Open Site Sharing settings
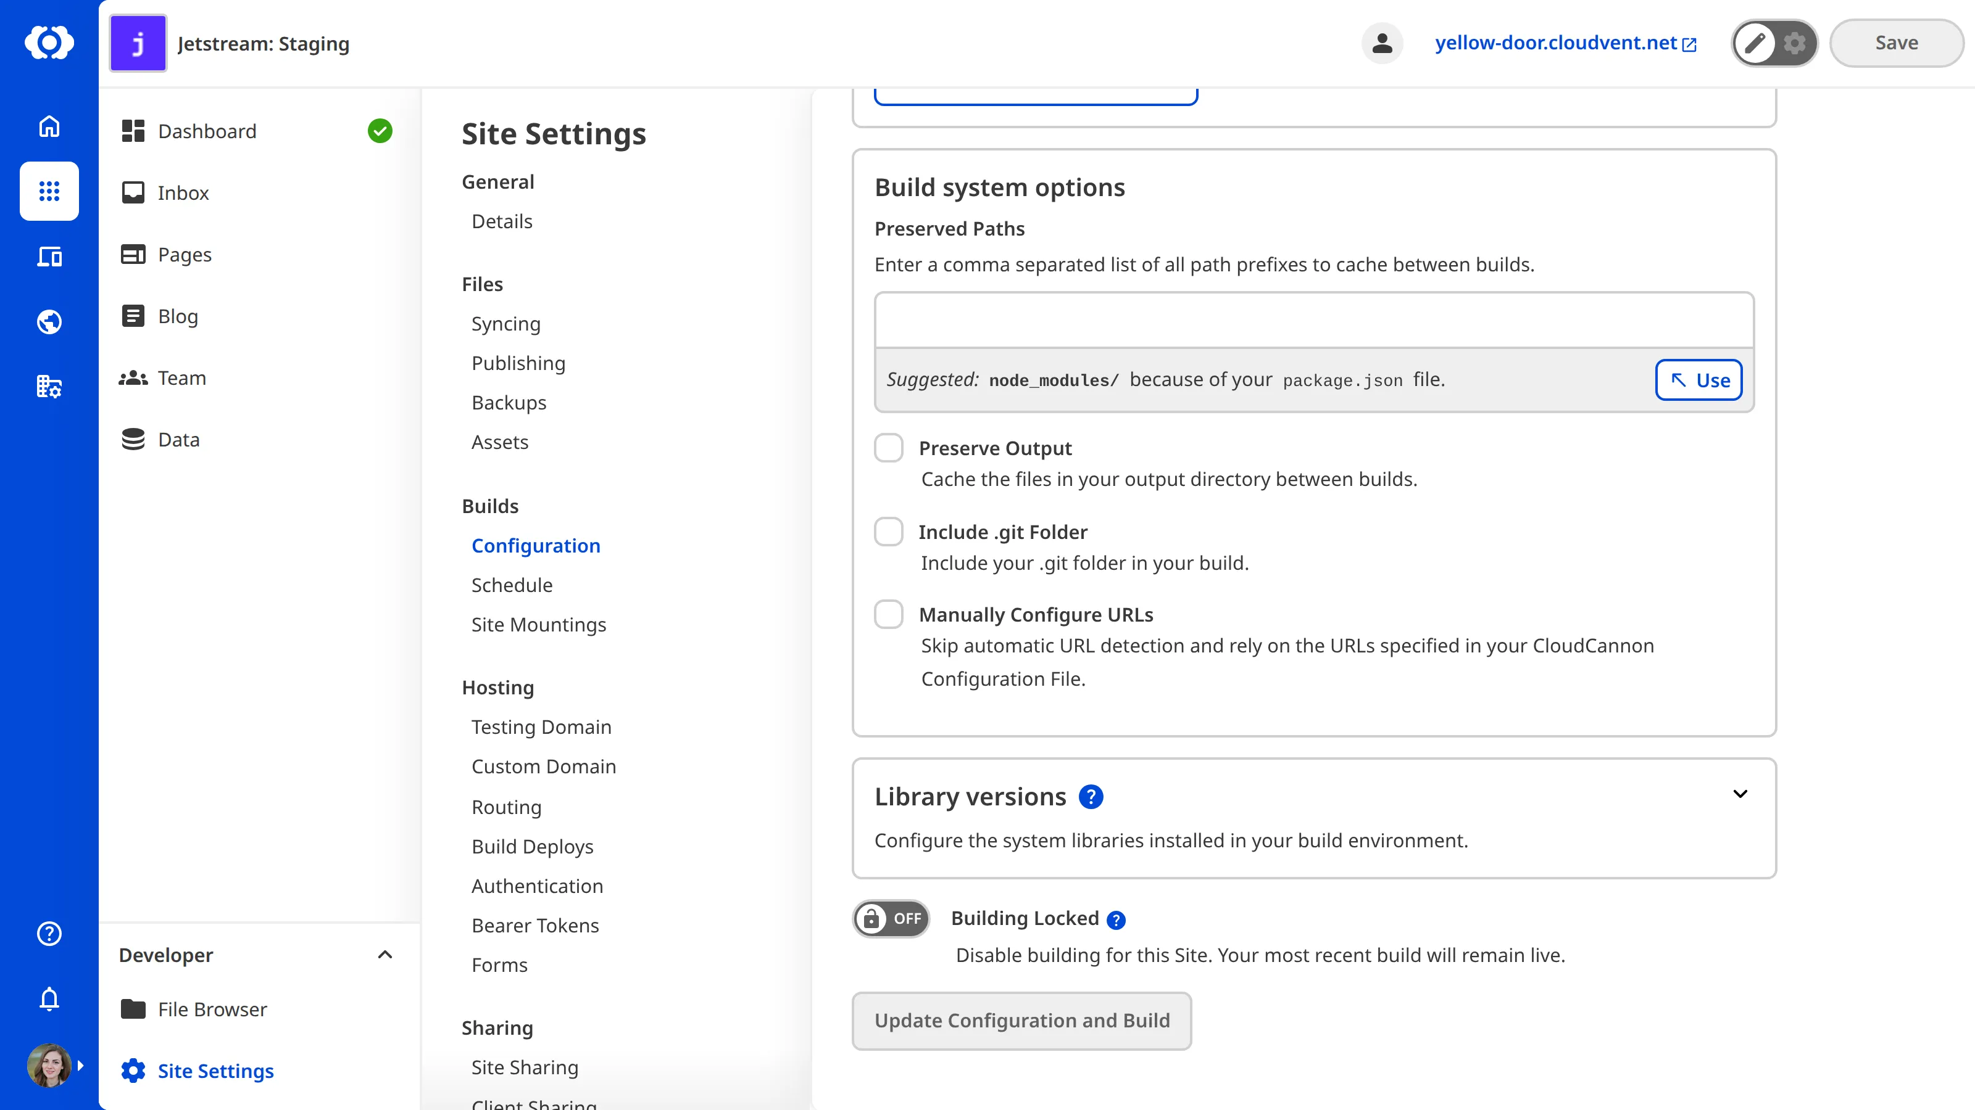 tap(525, 1068)
